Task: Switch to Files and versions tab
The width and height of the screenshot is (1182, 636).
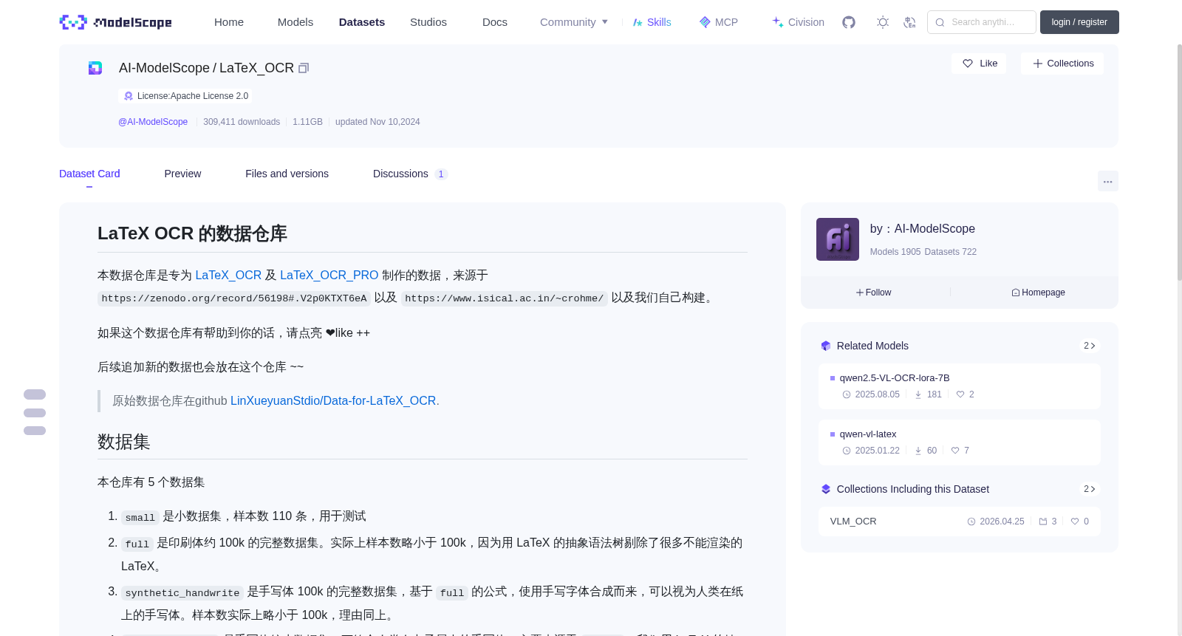Action: 287,174
